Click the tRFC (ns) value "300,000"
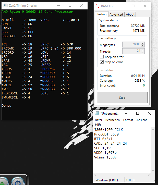The image size is (158, 185). (x=74, y=48)
